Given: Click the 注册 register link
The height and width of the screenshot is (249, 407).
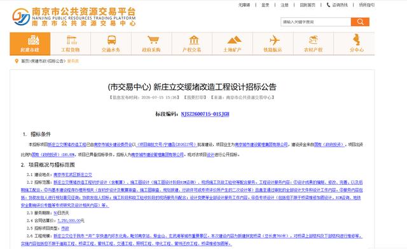Looking at the screenshot, I should pyautogui.click(x=284, y=5).
